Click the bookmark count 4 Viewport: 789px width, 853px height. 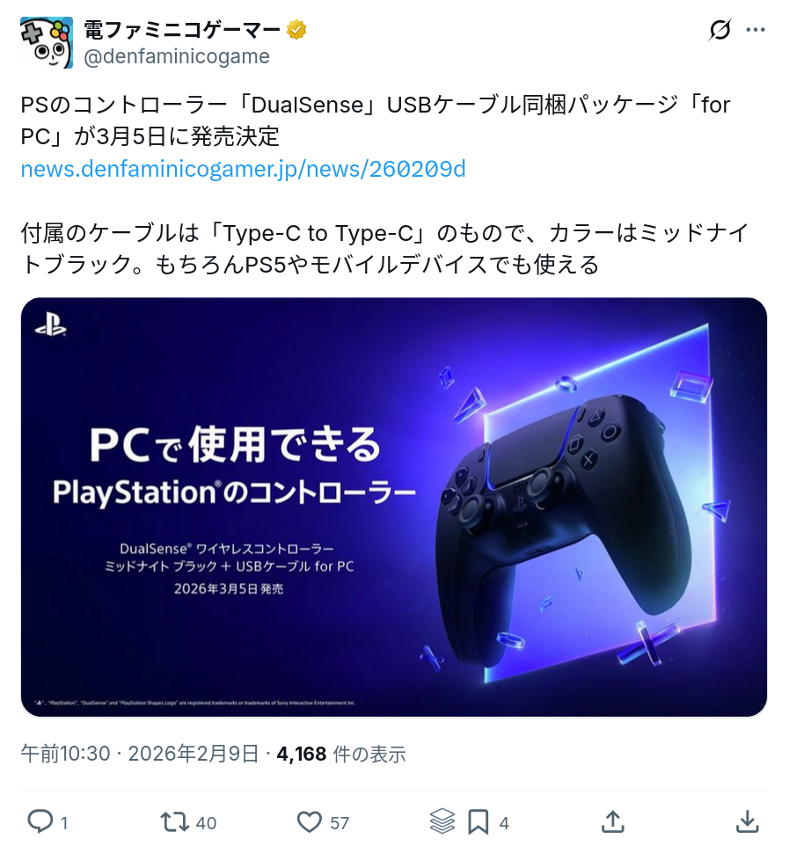[504, 823]
